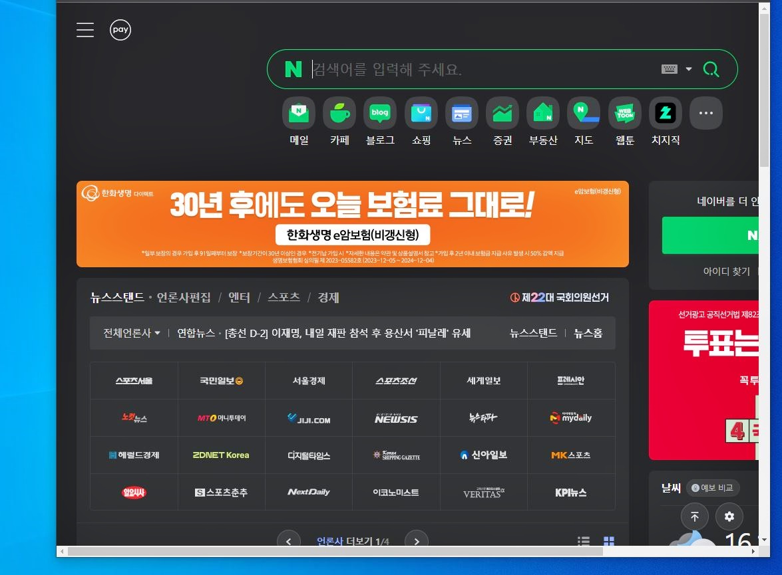Screen dimensions: 782x575
Task: Open the 스포츠조선 press logo
Action: click(396, 381)
